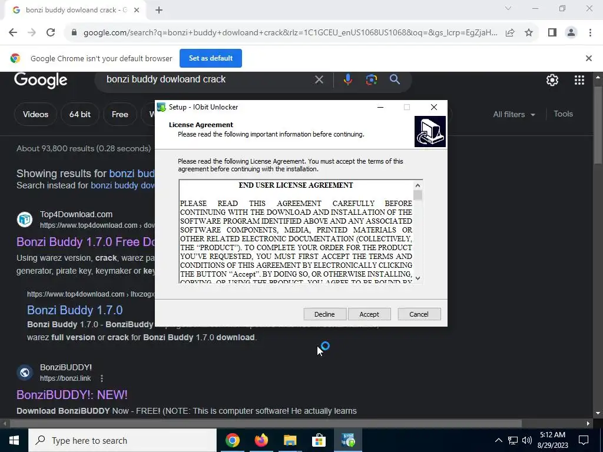Open the notification center icon

[x=584, y=440]
